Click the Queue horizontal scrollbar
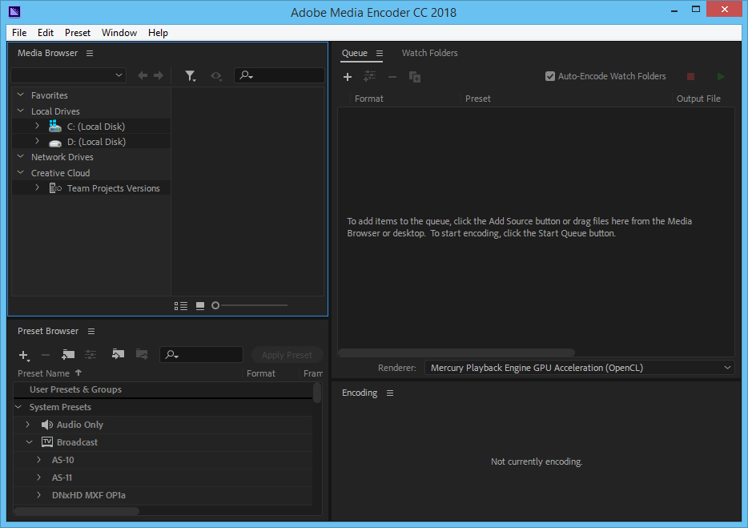 456,353
